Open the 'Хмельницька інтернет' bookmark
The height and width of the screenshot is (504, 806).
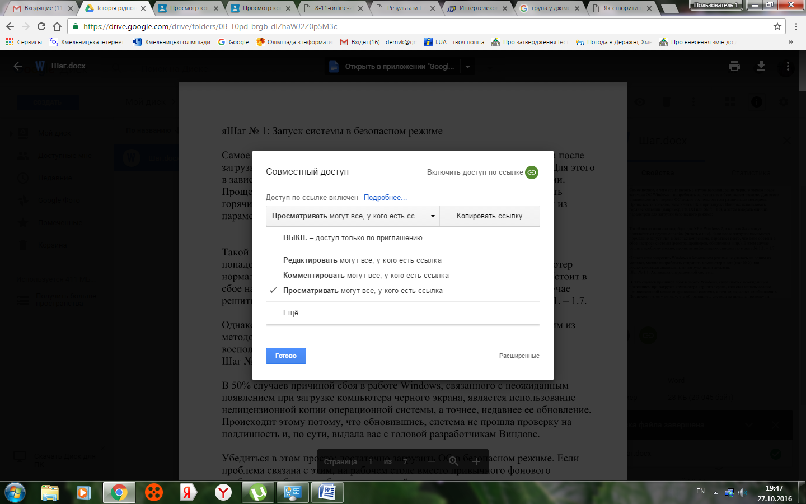pyautogui.click(x=87, y=42)
